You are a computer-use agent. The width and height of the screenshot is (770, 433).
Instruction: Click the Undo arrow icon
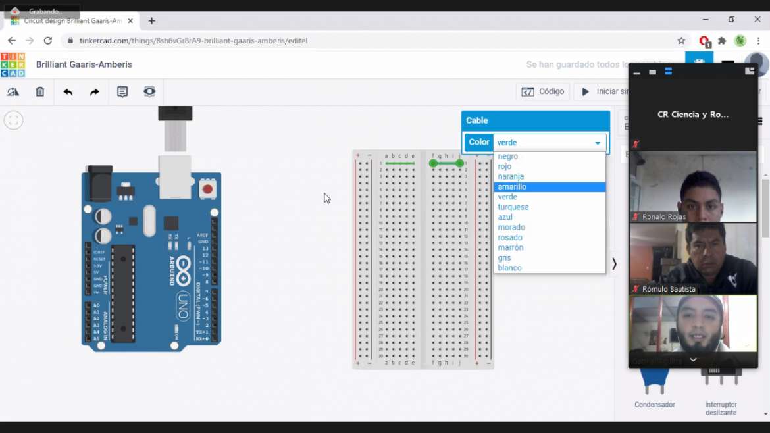click(x=67, y=91)
